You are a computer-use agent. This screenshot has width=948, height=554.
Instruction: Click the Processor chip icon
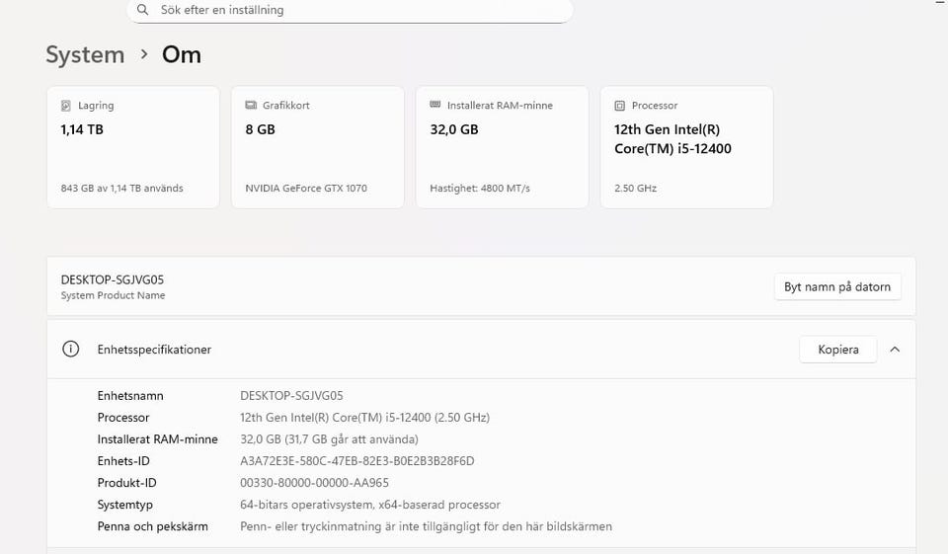[620, 106]
